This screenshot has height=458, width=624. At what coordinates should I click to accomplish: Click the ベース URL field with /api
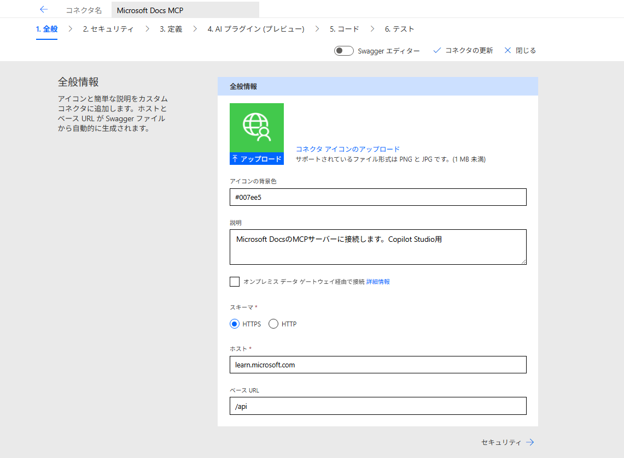[378, 406]
